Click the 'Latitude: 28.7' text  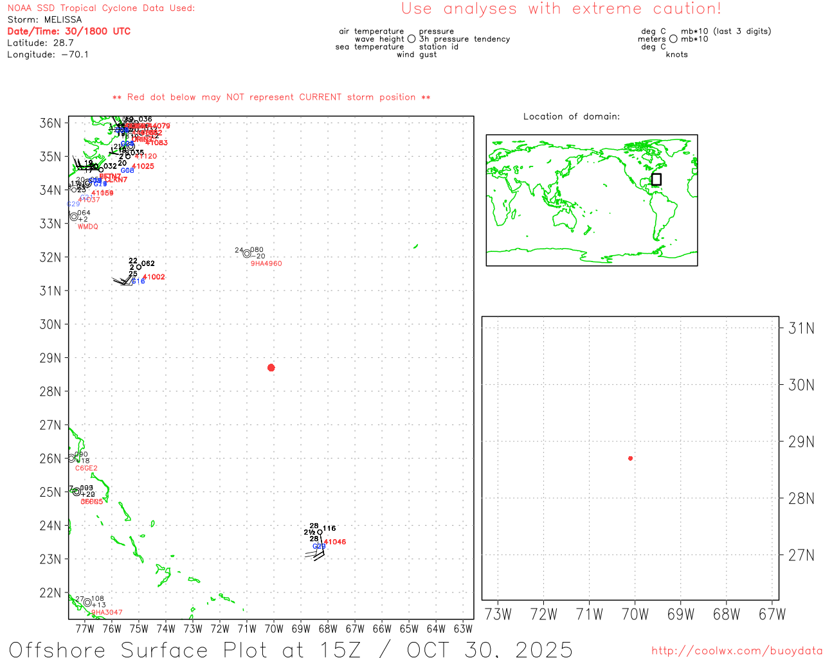point(41,43)
